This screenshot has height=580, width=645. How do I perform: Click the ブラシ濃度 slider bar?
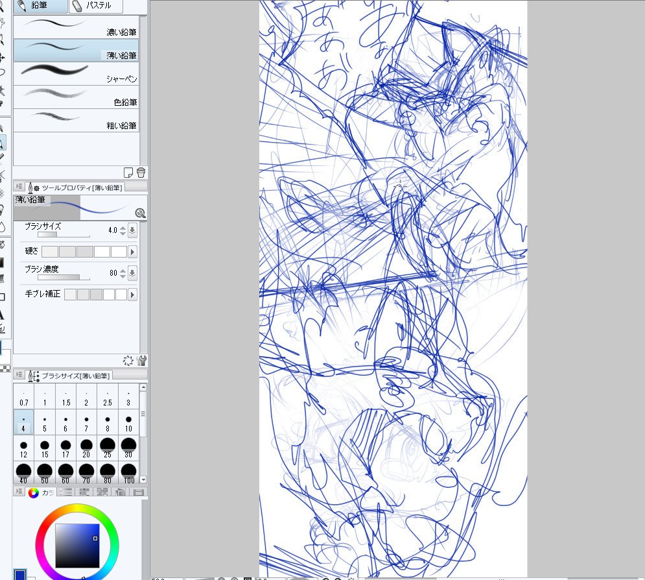(x=64, y=278)
